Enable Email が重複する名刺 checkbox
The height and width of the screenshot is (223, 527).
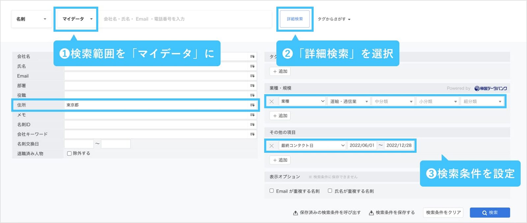272,191
